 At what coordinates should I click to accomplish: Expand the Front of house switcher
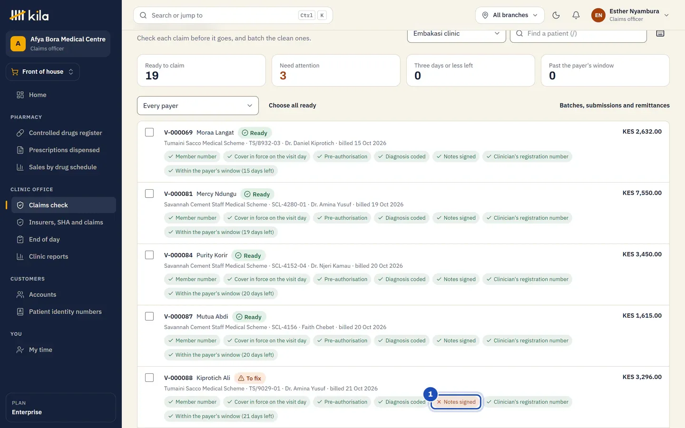point(43,72)
